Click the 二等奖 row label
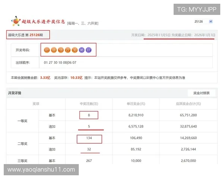224x179 pixels. tap(22, 144)
